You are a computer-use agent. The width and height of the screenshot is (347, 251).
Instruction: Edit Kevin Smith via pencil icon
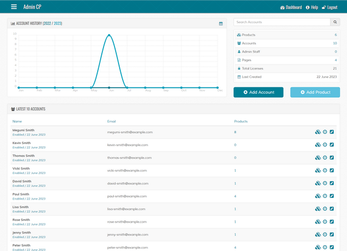click(331, 145)
